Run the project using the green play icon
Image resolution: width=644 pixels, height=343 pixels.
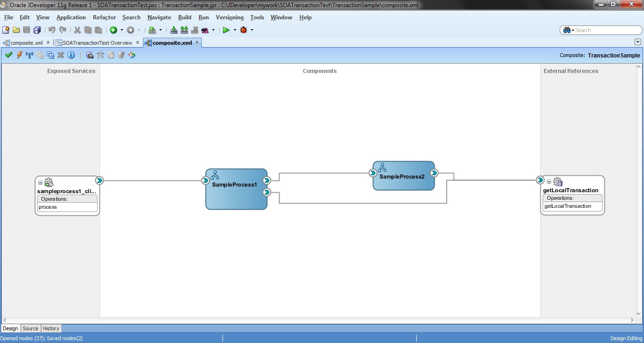click(226, 30)
